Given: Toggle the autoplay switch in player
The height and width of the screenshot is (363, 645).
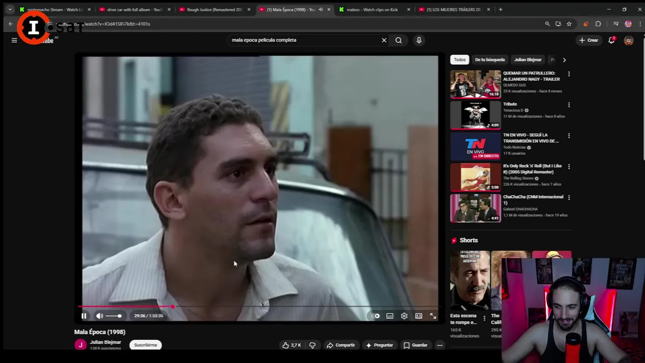Looking at the screenshot, I should coord(376,316).
